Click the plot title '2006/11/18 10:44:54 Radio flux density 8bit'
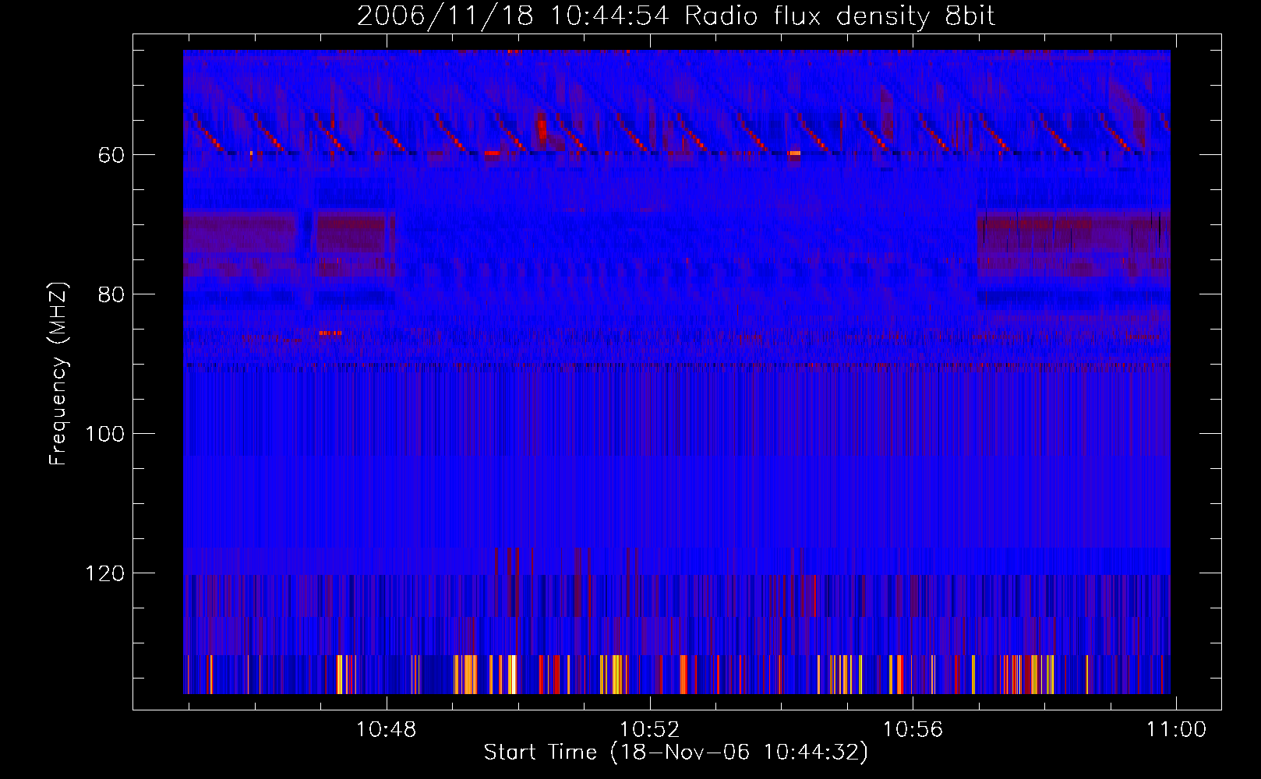This screenshot has width=1261, height=779. (x=676, y=16)
